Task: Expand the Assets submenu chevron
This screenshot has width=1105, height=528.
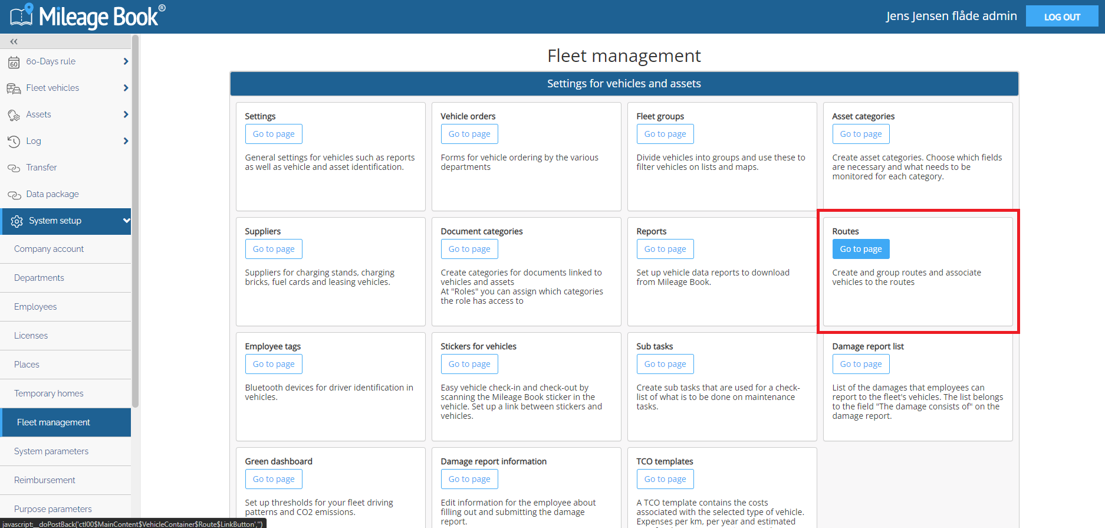Action: [x=126, y=114]
